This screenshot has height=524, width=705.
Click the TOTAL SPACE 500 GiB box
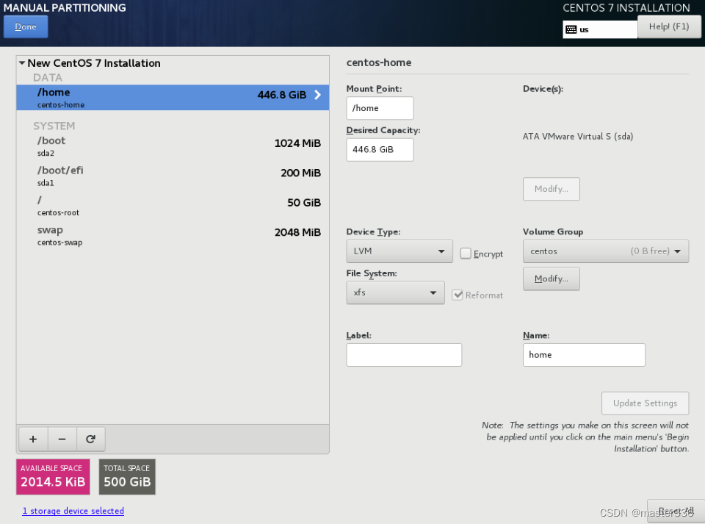(127, 477)
